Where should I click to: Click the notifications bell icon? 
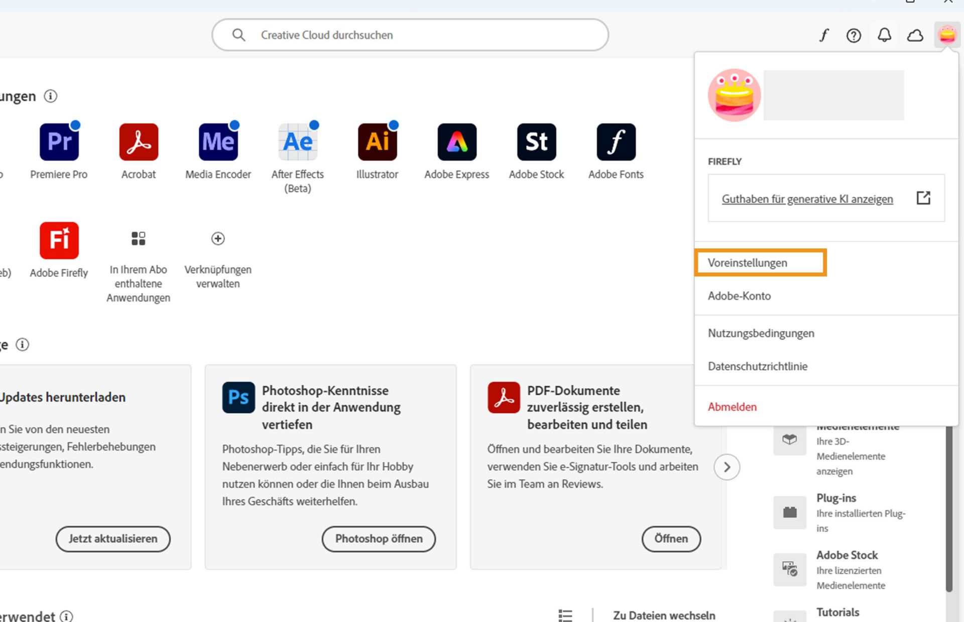click(x=884, y=35)
